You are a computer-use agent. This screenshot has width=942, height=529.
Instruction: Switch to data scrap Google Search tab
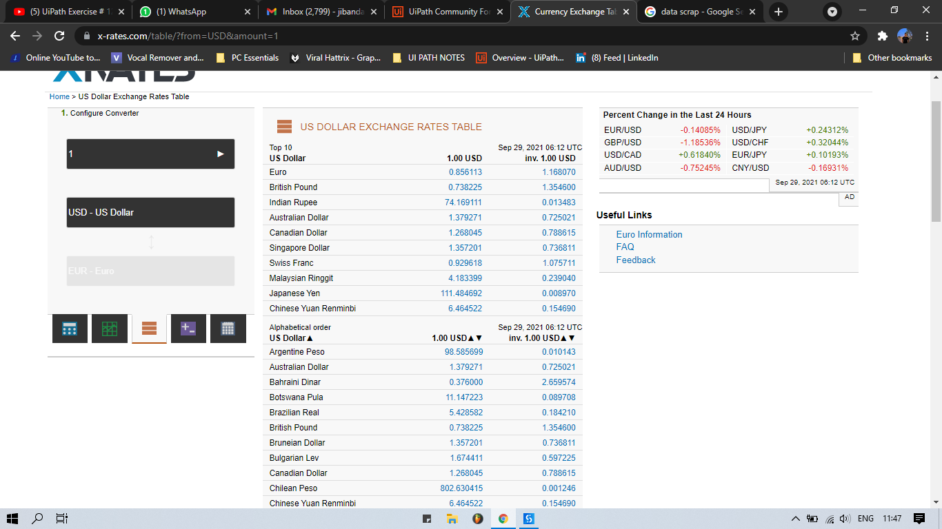pyautogui.click(x=700, y=12)
